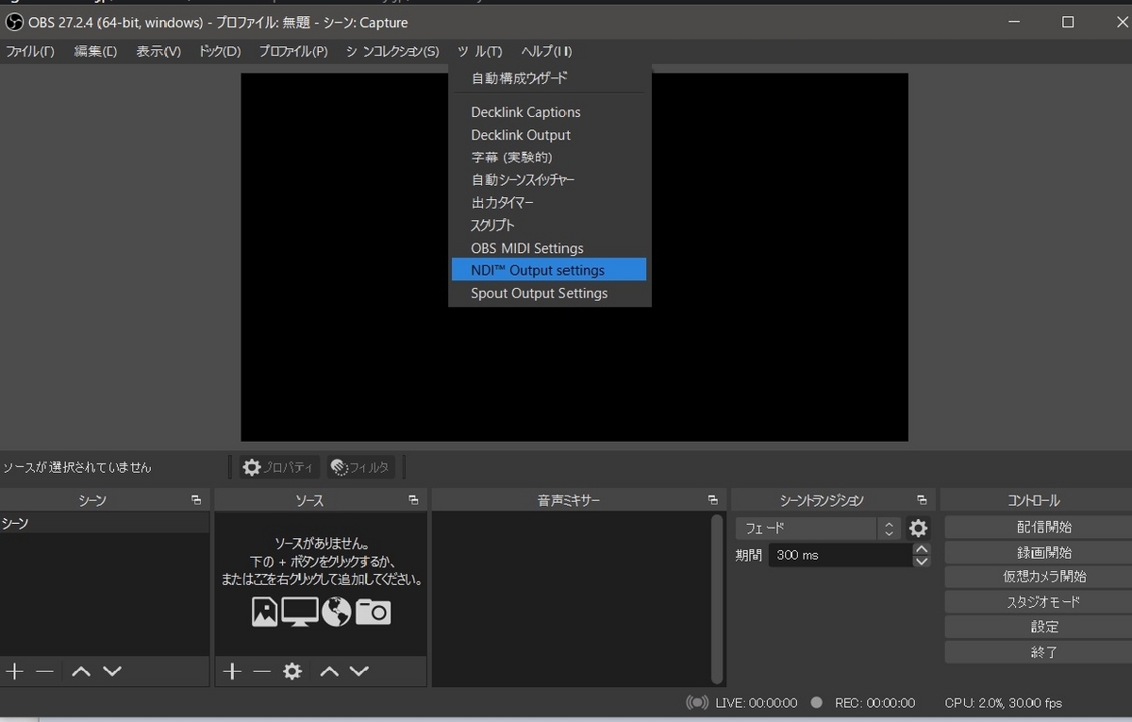The height and width of the screenshot is (722, 1132).
Task: Pop out the 音声ミキサー dock icon
Action: click(712, 500)
